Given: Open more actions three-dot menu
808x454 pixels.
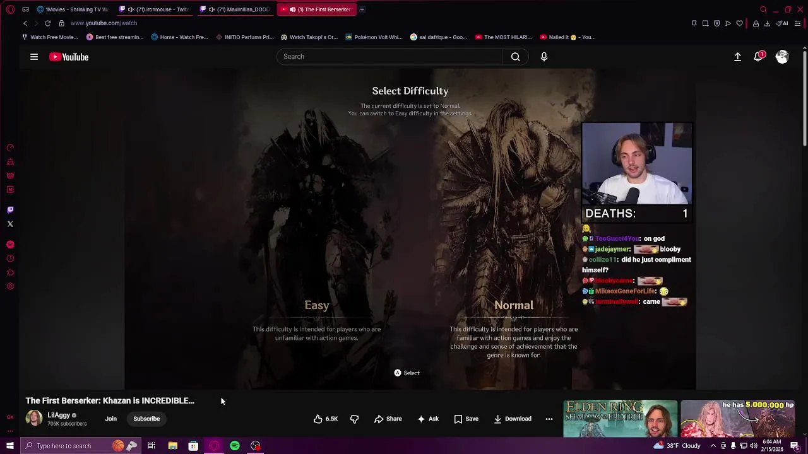Looking at the screenshot, I should pos(549,419).
